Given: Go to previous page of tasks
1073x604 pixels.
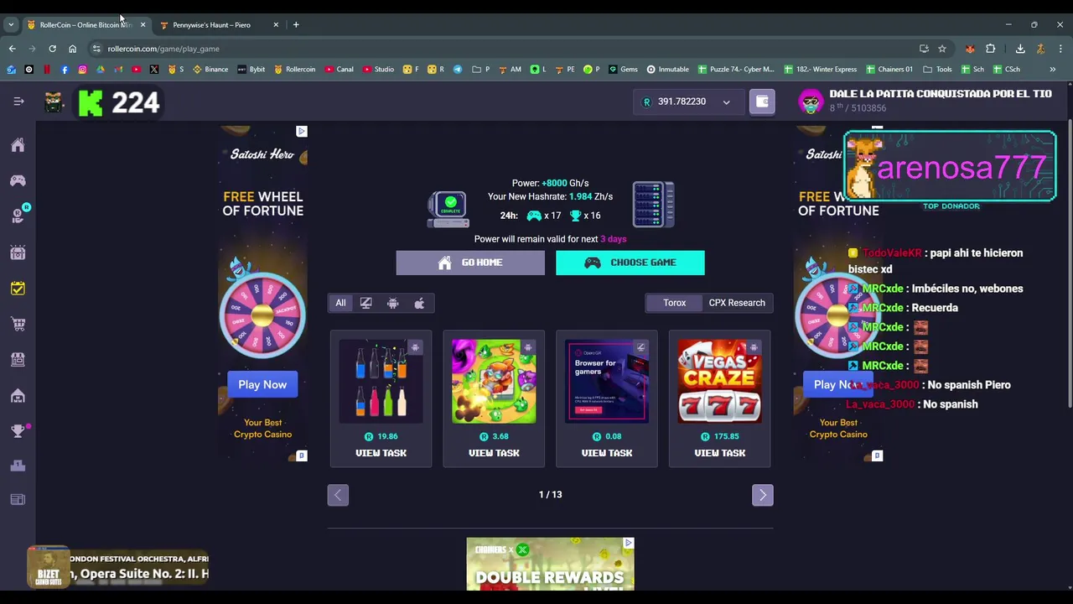Looking at the screenshot, I should [x=338, y=495].
